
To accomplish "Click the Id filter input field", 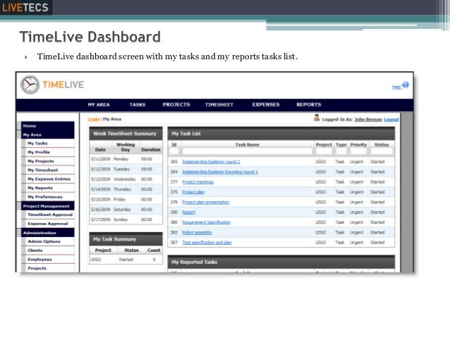I will pyautogui.click(x=174, y=151).
